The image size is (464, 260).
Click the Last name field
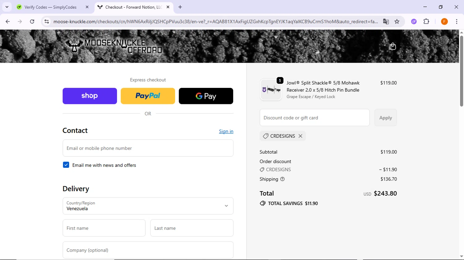coord(192,228)
